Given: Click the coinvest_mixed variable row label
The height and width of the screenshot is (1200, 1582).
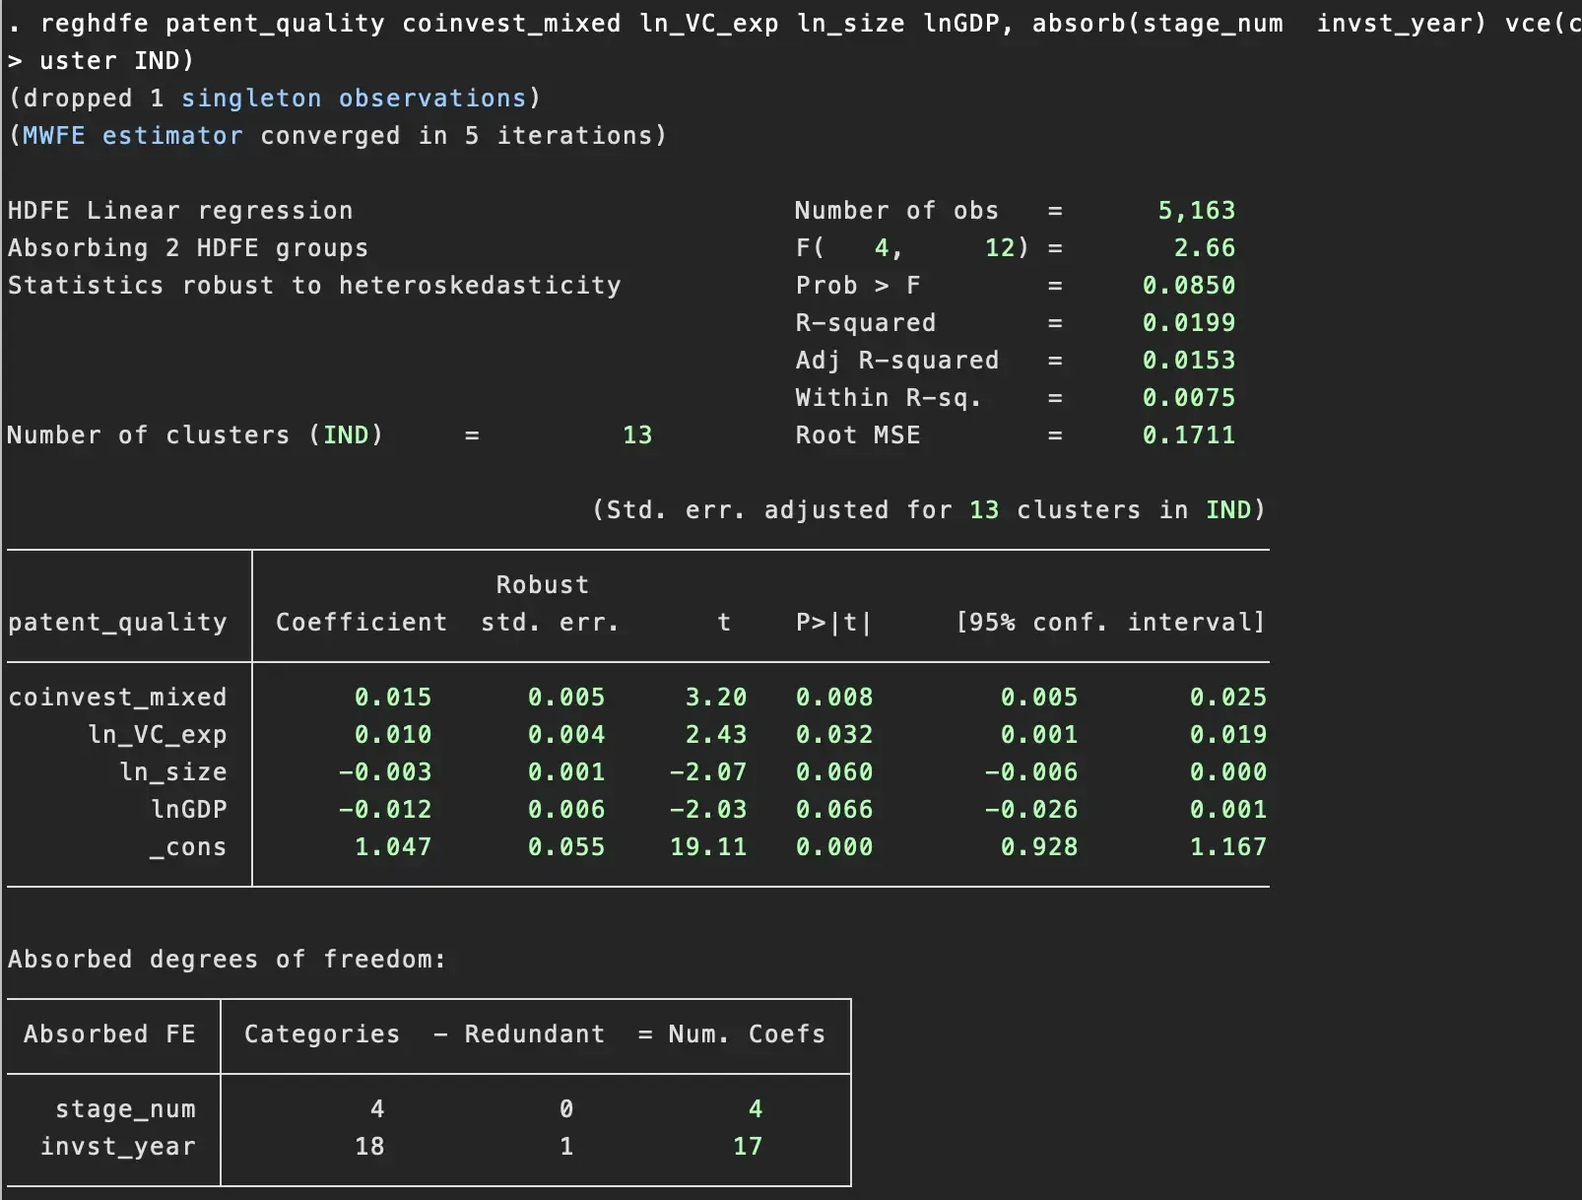Looking at the screenshot, I should click(x=117, y=698).
